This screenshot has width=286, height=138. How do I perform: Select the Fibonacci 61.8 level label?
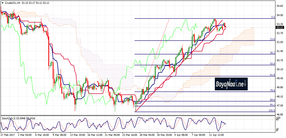pyautogui.click(x=272, y=75)
